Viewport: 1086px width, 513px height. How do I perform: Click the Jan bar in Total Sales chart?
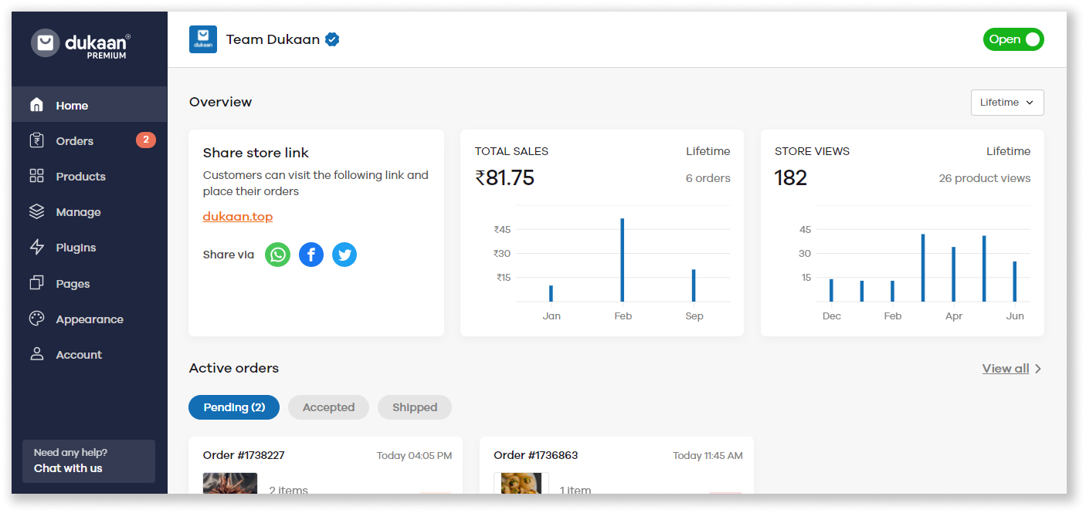(x=551, y=293)
